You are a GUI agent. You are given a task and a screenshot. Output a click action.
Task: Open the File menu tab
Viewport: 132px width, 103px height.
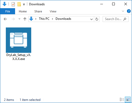pyautogui.click(x=8, y=11)
